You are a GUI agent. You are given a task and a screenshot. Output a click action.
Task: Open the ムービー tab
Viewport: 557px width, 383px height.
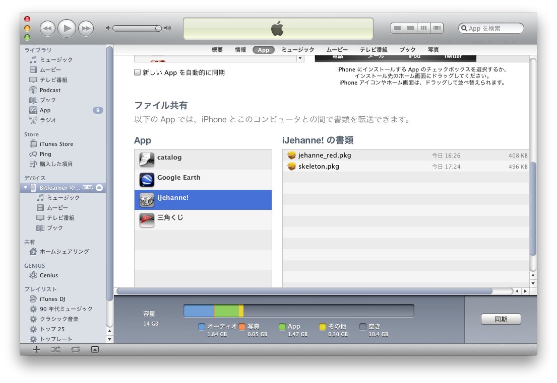(x=337, y=50)
